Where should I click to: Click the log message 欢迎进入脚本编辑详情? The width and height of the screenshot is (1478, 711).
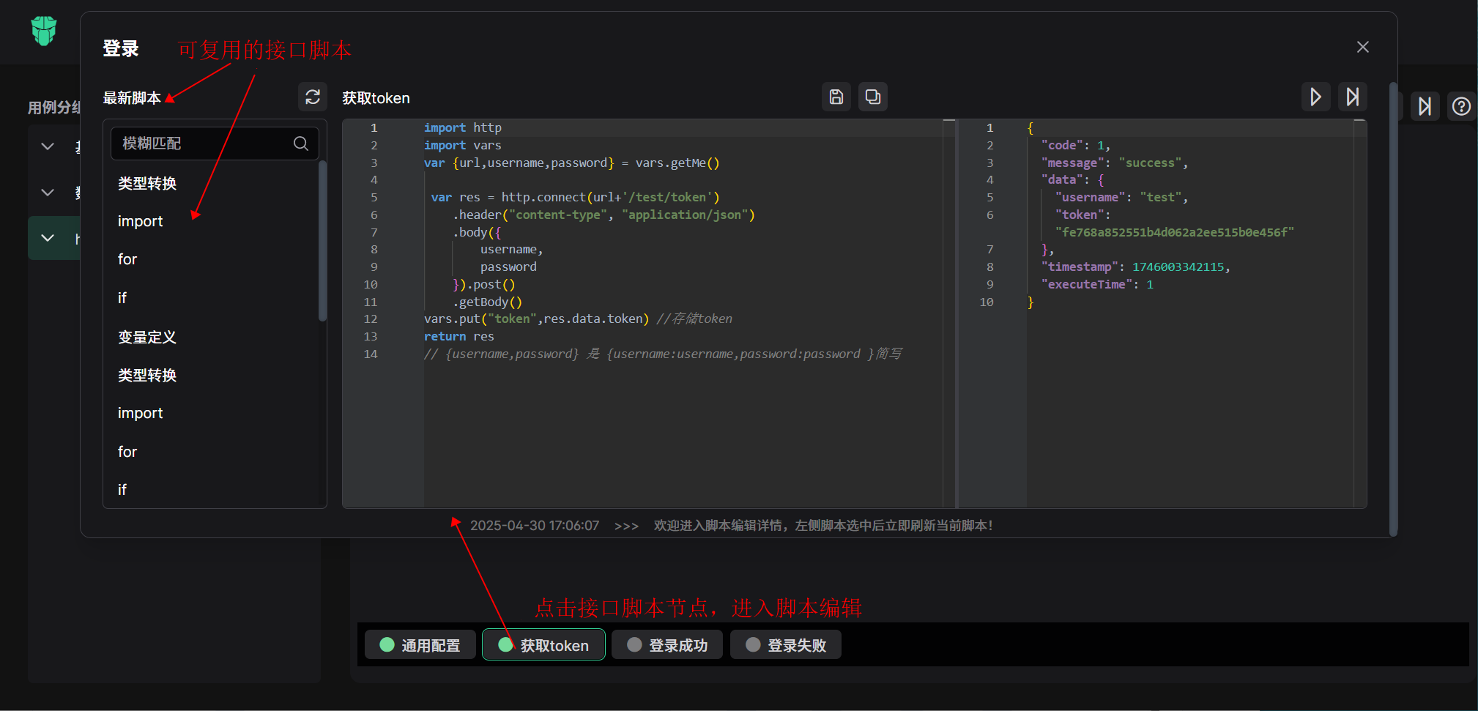(823, 526)
